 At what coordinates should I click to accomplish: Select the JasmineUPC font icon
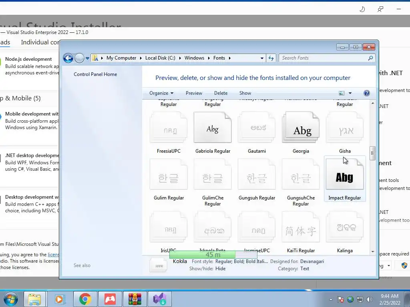257,227
